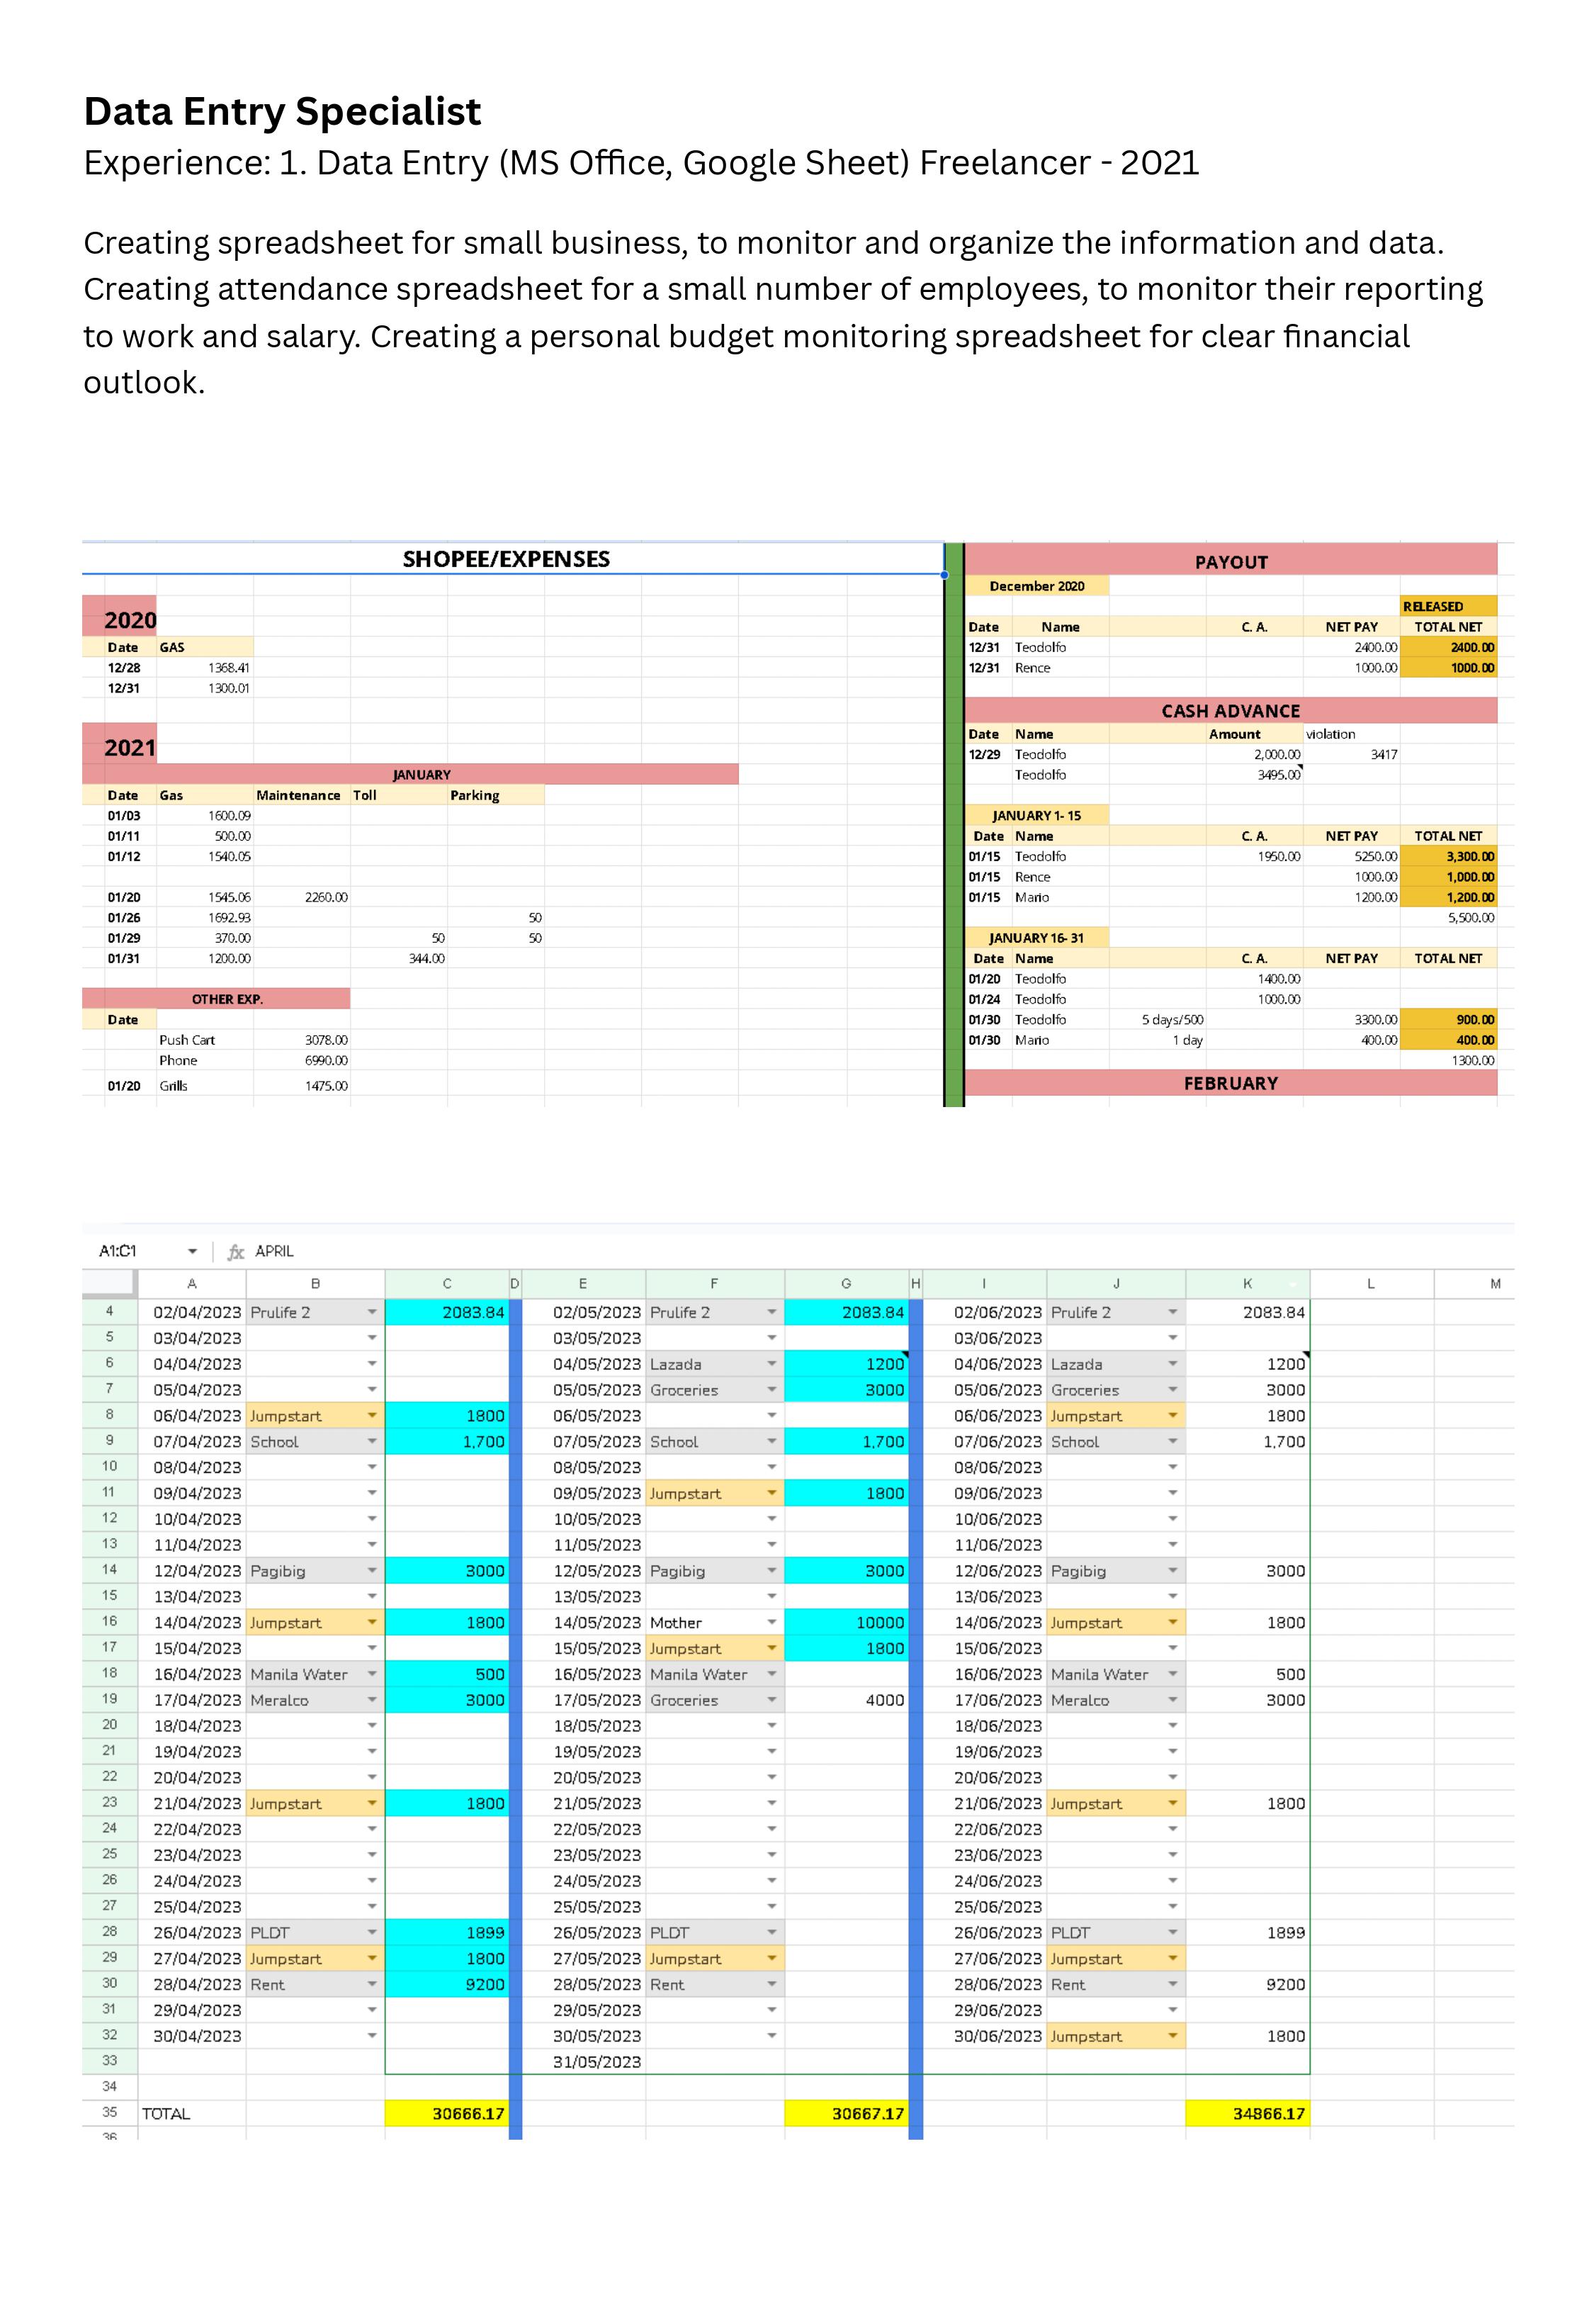This screenshot has height=2324, width=1594.
Task: Select row 33 header
Action: tap(110, 2061)
